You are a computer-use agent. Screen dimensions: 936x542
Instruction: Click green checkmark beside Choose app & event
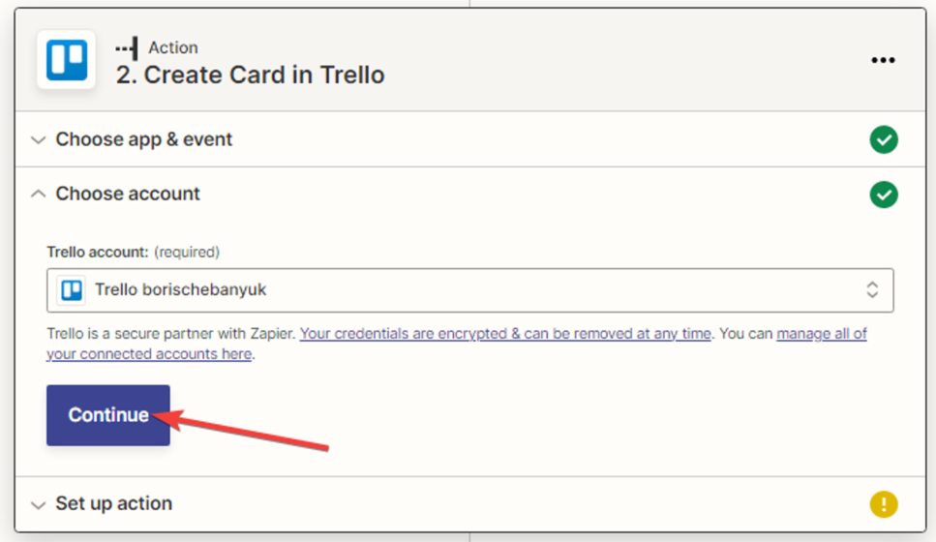[883, 139]
